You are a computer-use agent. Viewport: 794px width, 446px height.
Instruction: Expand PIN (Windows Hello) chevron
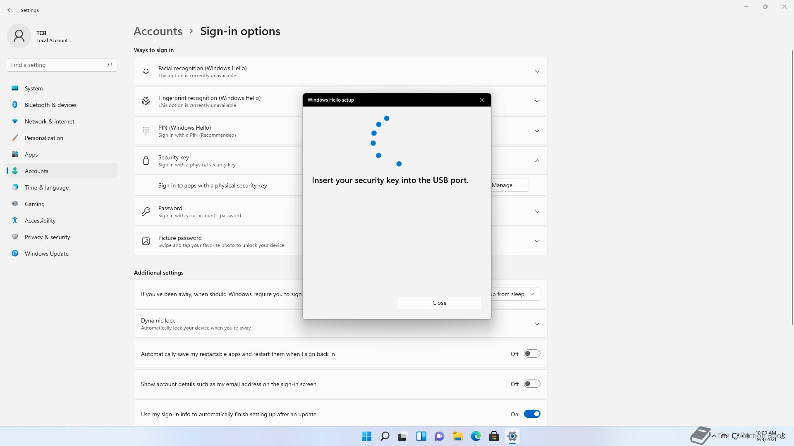coord(537,131)
